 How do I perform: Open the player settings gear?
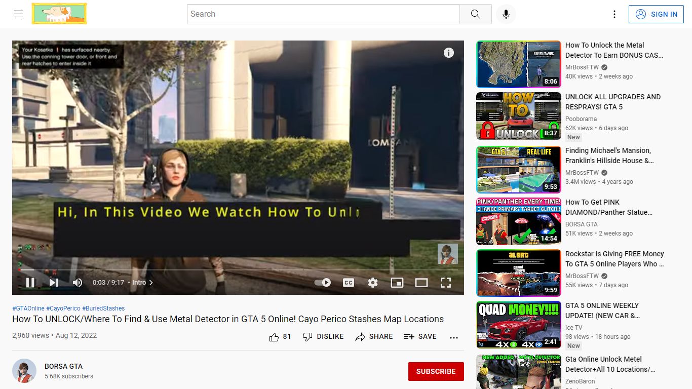(x=373, y=283)
